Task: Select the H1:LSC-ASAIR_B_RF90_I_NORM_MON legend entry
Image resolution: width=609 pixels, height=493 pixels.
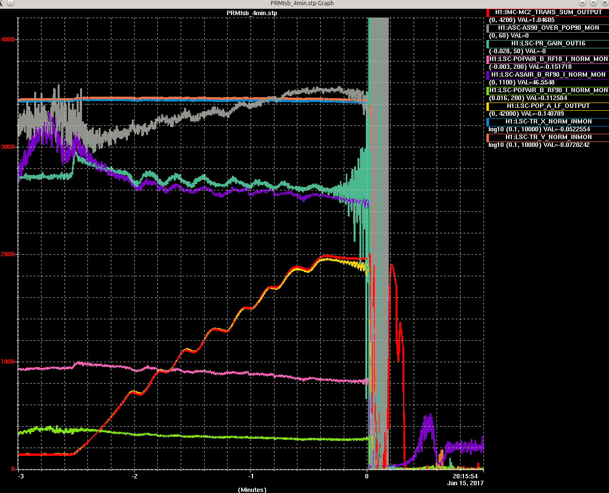Action: (548, 75)
